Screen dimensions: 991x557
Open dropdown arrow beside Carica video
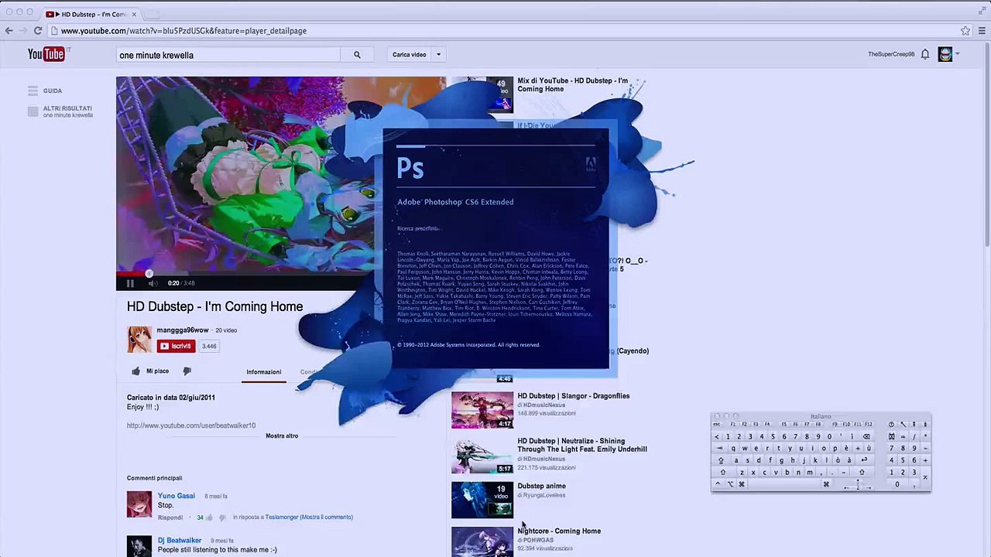click(x=438, y=55)
